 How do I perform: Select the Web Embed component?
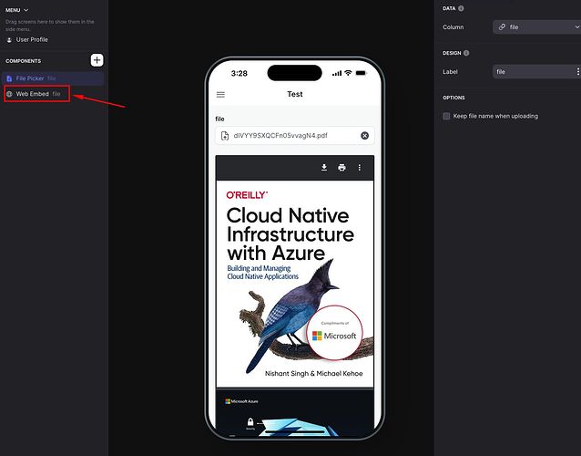pyautogui.click(x=37, y=94)
